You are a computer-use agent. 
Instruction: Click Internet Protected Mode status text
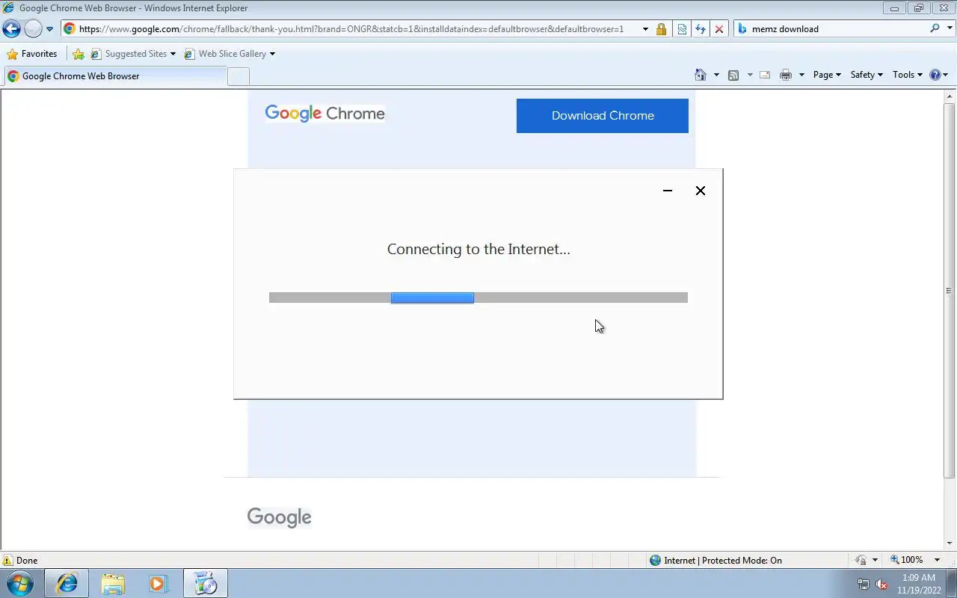(723, 561)
